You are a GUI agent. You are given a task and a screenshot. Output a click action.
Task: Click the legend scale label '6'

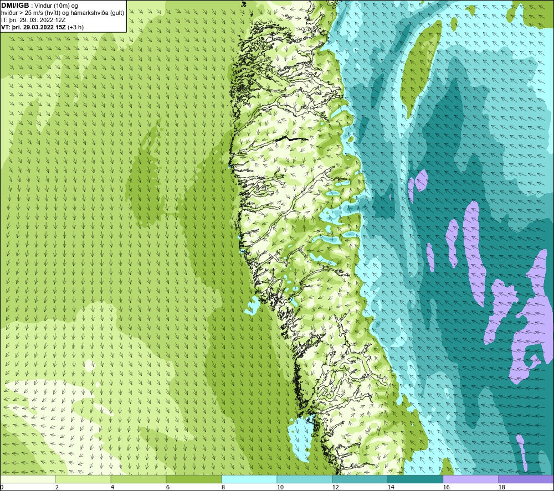click(x=168, y=487)
